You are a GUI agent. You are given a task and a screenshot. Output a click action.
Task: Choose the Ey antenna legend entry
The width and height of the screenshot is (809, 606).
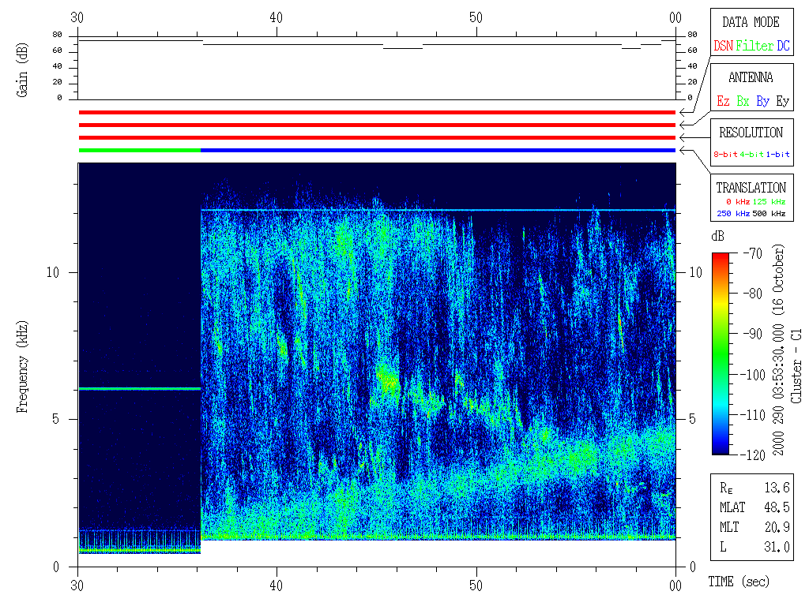[x=782, y=101]
